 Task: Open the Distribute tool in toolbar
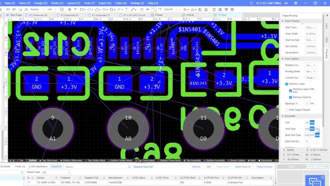coord(193,10)
